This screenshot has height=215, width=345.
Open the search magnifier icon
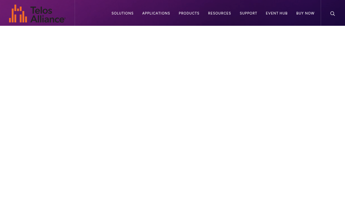click(333, 13)
